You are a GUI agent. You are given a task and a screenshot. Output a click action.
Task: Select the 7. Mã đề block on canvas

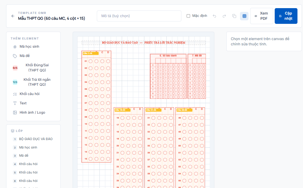pos(197,76)
